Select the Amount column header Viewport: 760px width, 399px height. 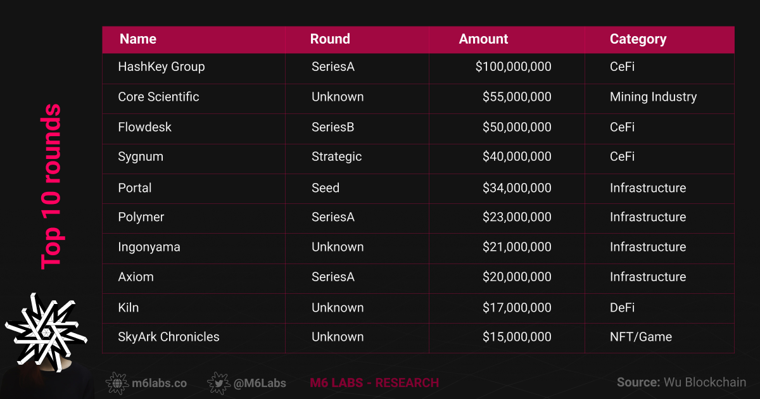[483, 39]
